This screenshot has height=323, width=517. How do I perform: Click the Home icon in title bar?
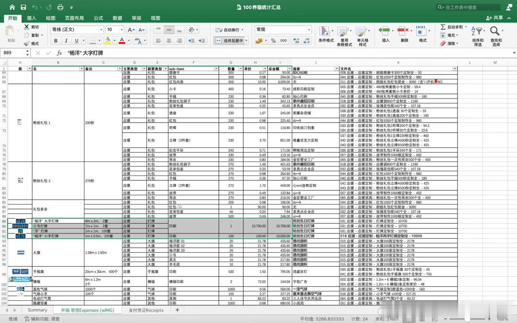point(12,7)
